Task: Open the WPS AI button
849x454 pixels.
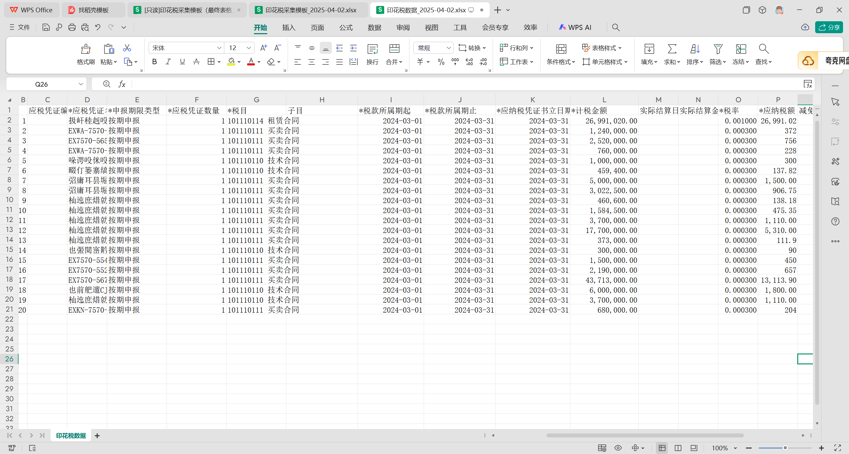Action: [x=575, y=28]
